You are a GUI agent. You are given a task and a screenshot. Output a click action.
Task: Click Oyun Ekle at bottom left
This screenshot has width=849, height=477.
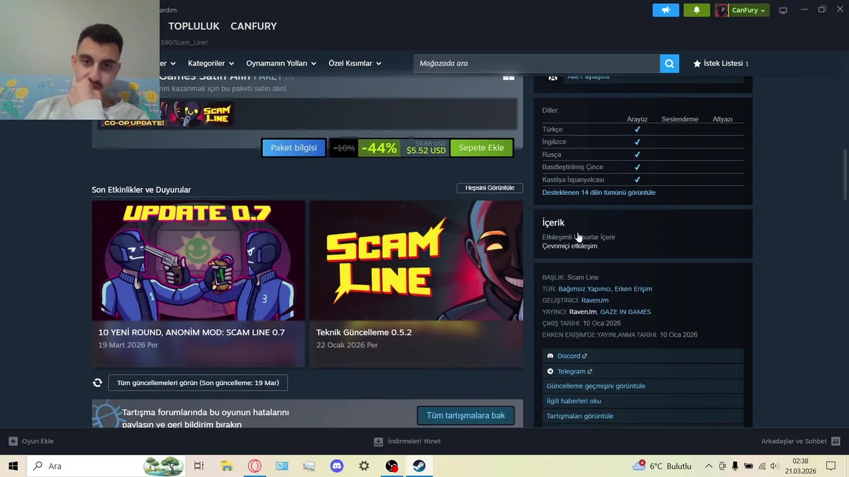point(31,441)
